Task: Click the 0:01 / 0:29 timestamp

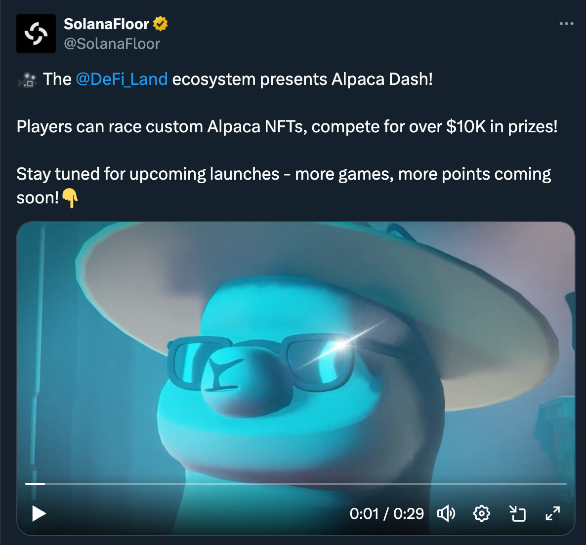Action: pos(386,513)
